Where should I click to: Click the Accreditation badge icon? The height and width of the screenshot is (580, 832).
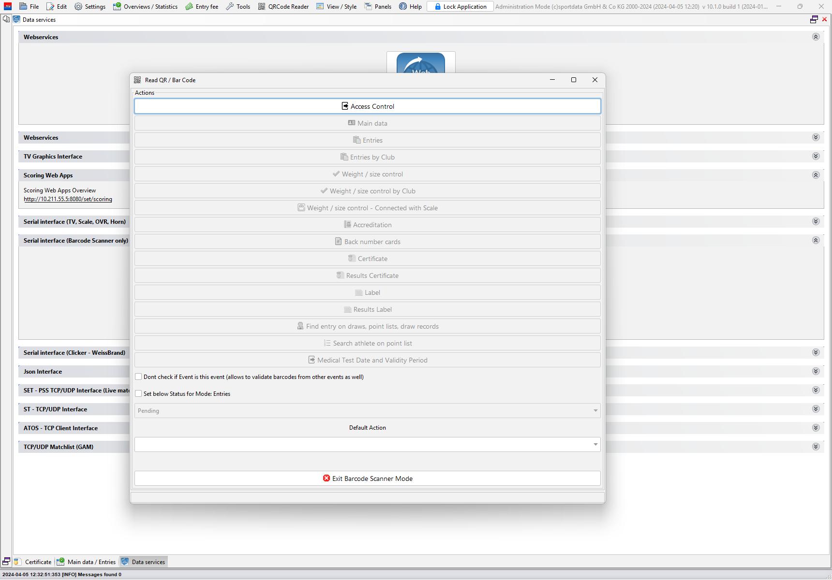347,224
